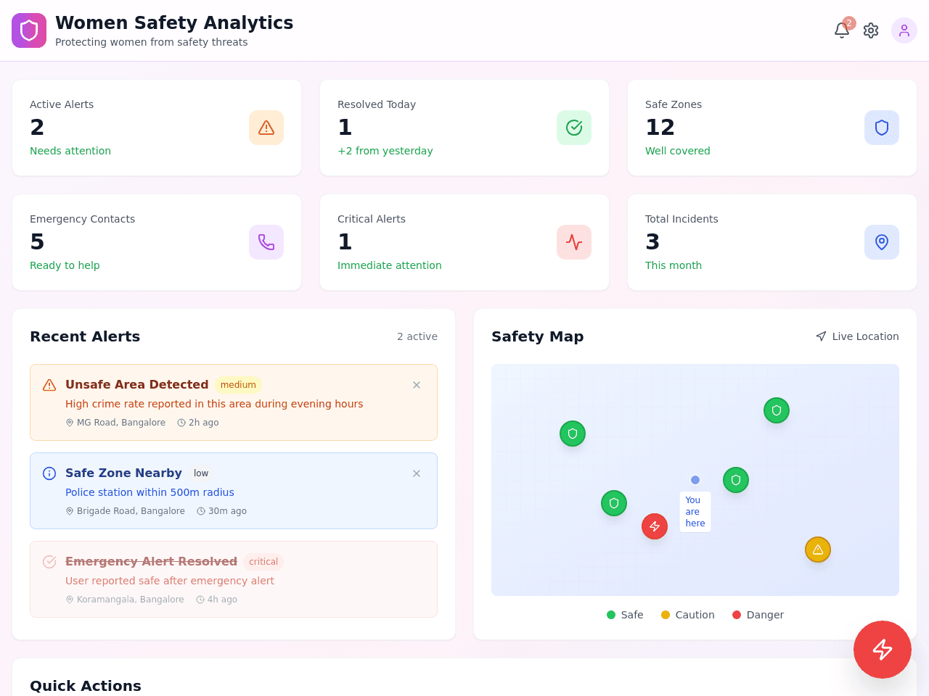The width and height of the screenshot is (929, 696).
Task: Click 'Needs attention' status text
Action: pos(70,151)
